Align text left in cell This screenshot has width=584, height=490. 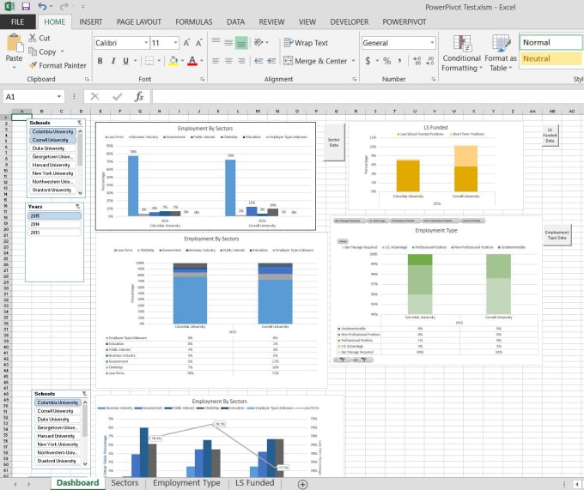(216, 61)
